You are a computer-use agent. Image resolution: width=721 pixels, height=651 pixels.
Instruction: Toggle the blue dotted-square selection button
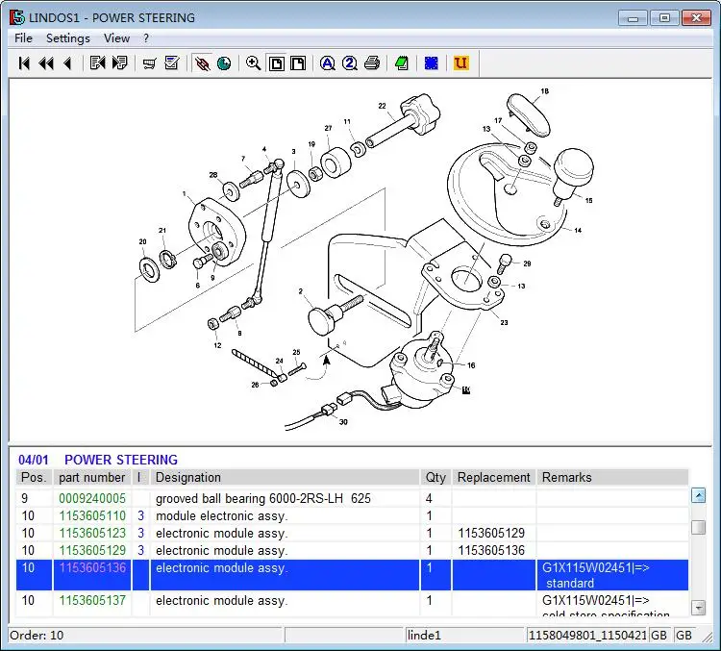coord(432,63)
